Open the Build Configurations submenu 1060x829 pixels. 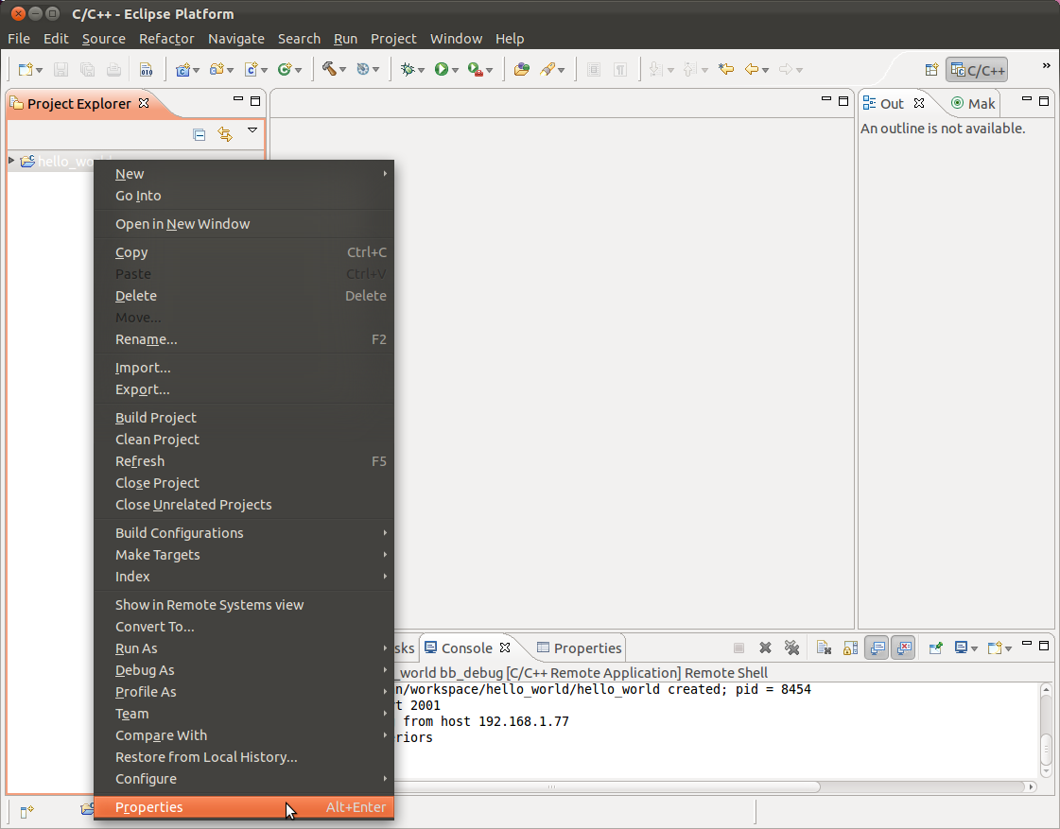click(244, 533)
